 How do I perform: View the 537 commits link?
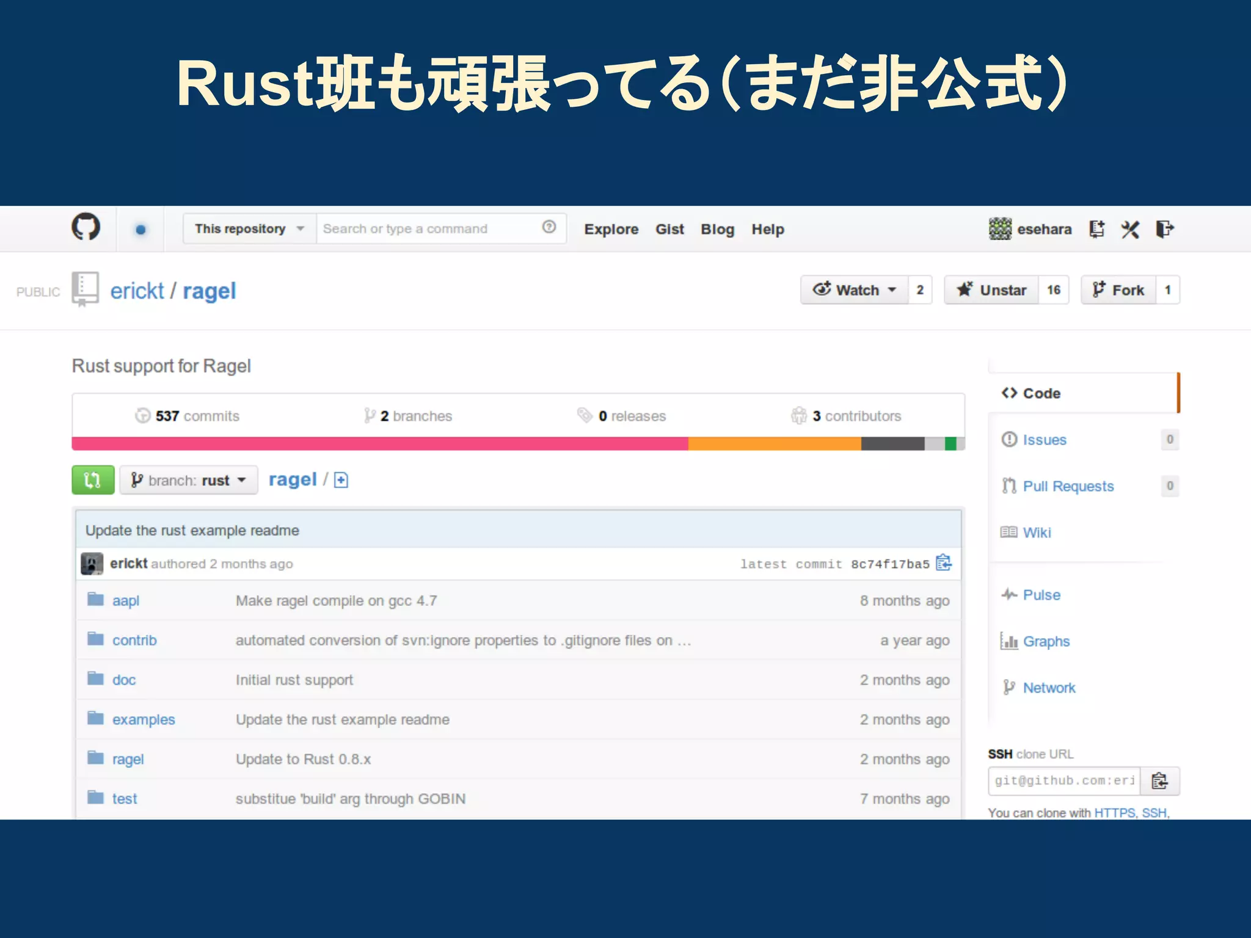(x=188, y=416)
